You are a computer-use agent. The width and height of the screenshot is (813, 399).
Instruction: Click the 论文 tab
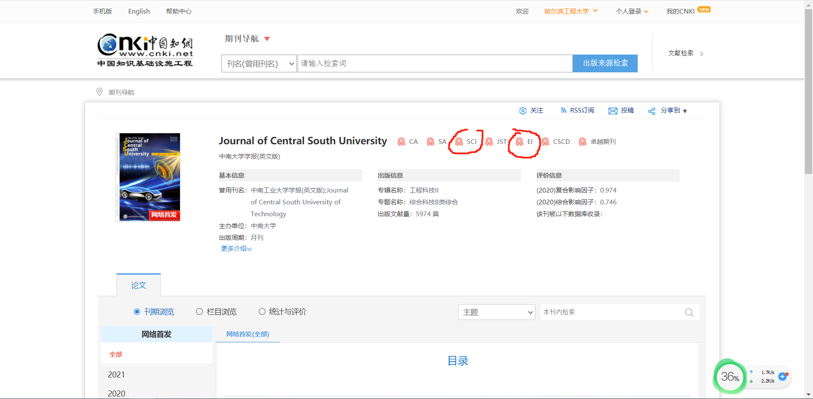(138, 285)
